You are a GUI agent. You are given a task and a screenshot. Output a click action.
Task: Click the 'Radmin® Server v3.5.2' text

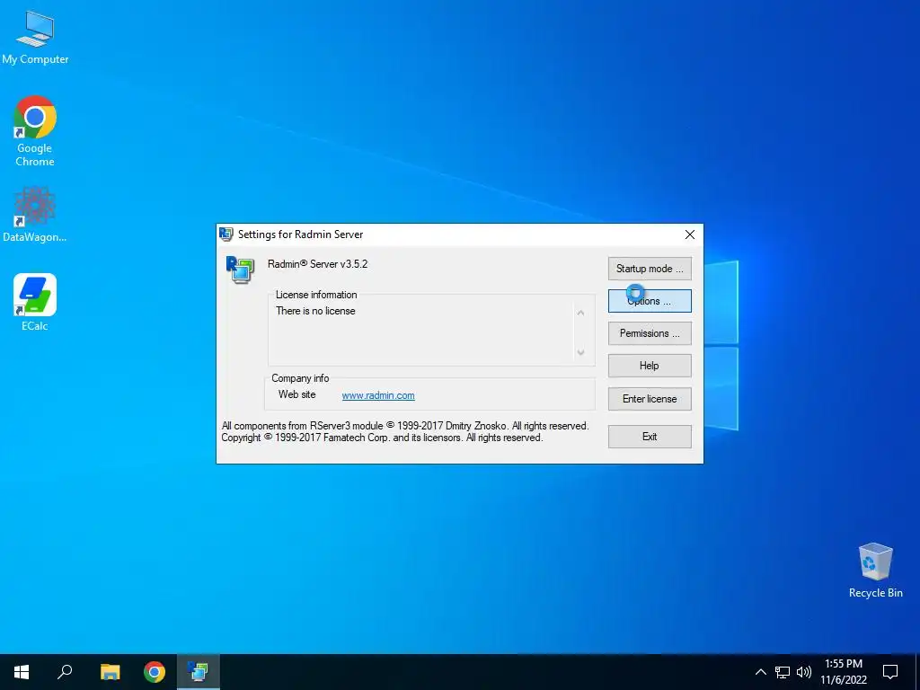pyautogui.click(x=317, y=264)
